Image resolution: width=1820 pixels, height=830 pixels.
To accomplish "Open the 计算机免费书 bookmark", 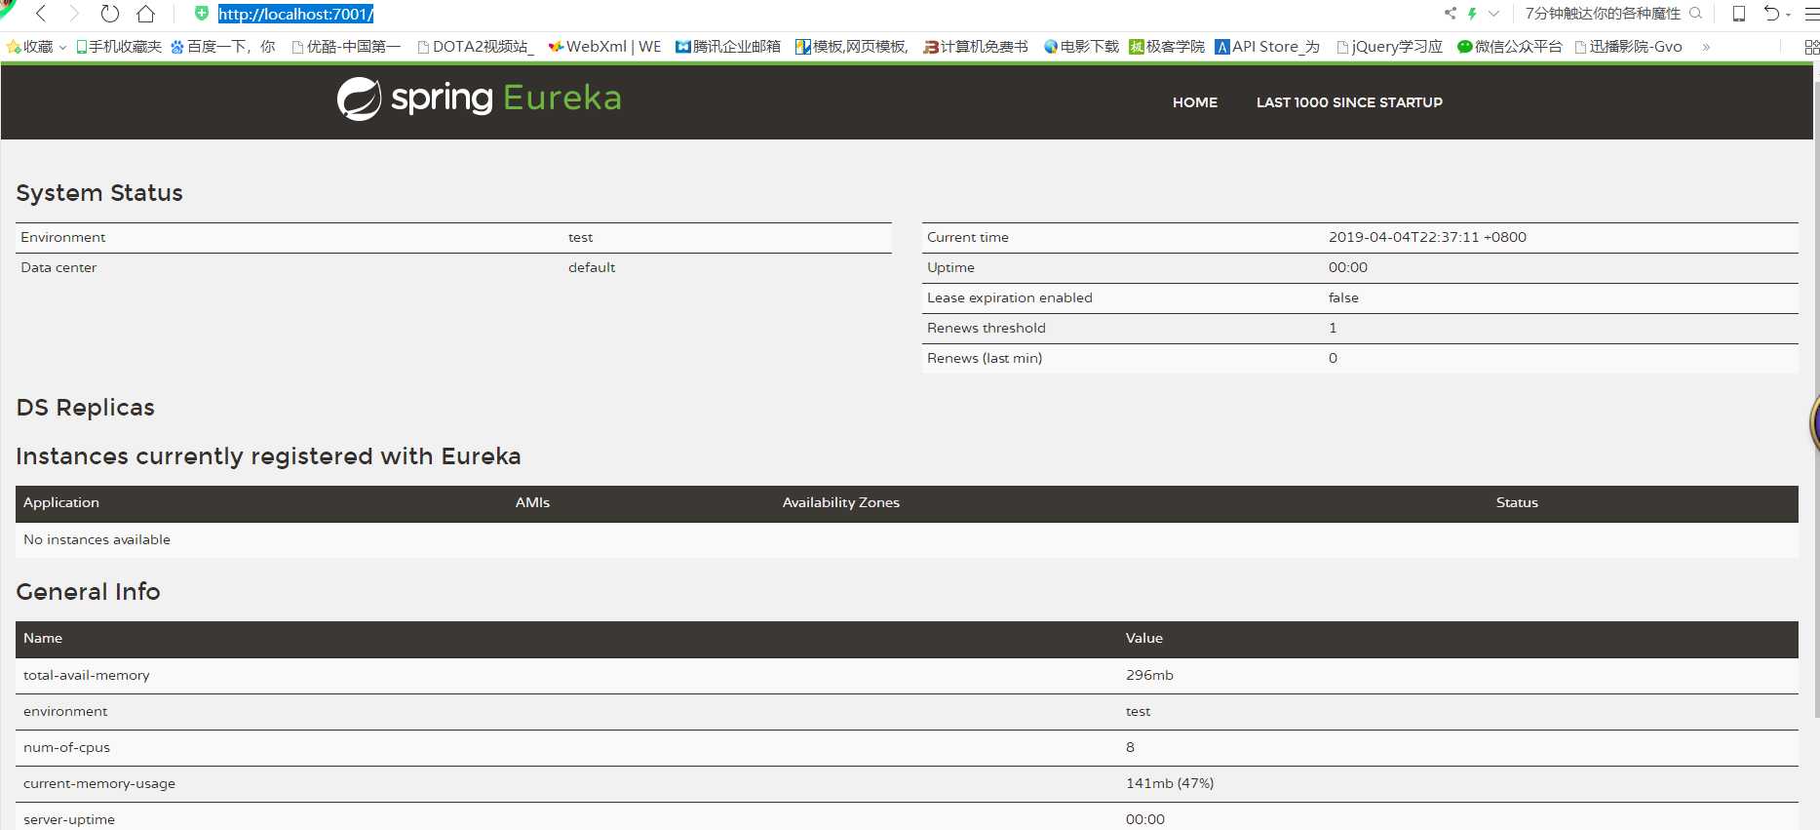I will coord(976,47).
